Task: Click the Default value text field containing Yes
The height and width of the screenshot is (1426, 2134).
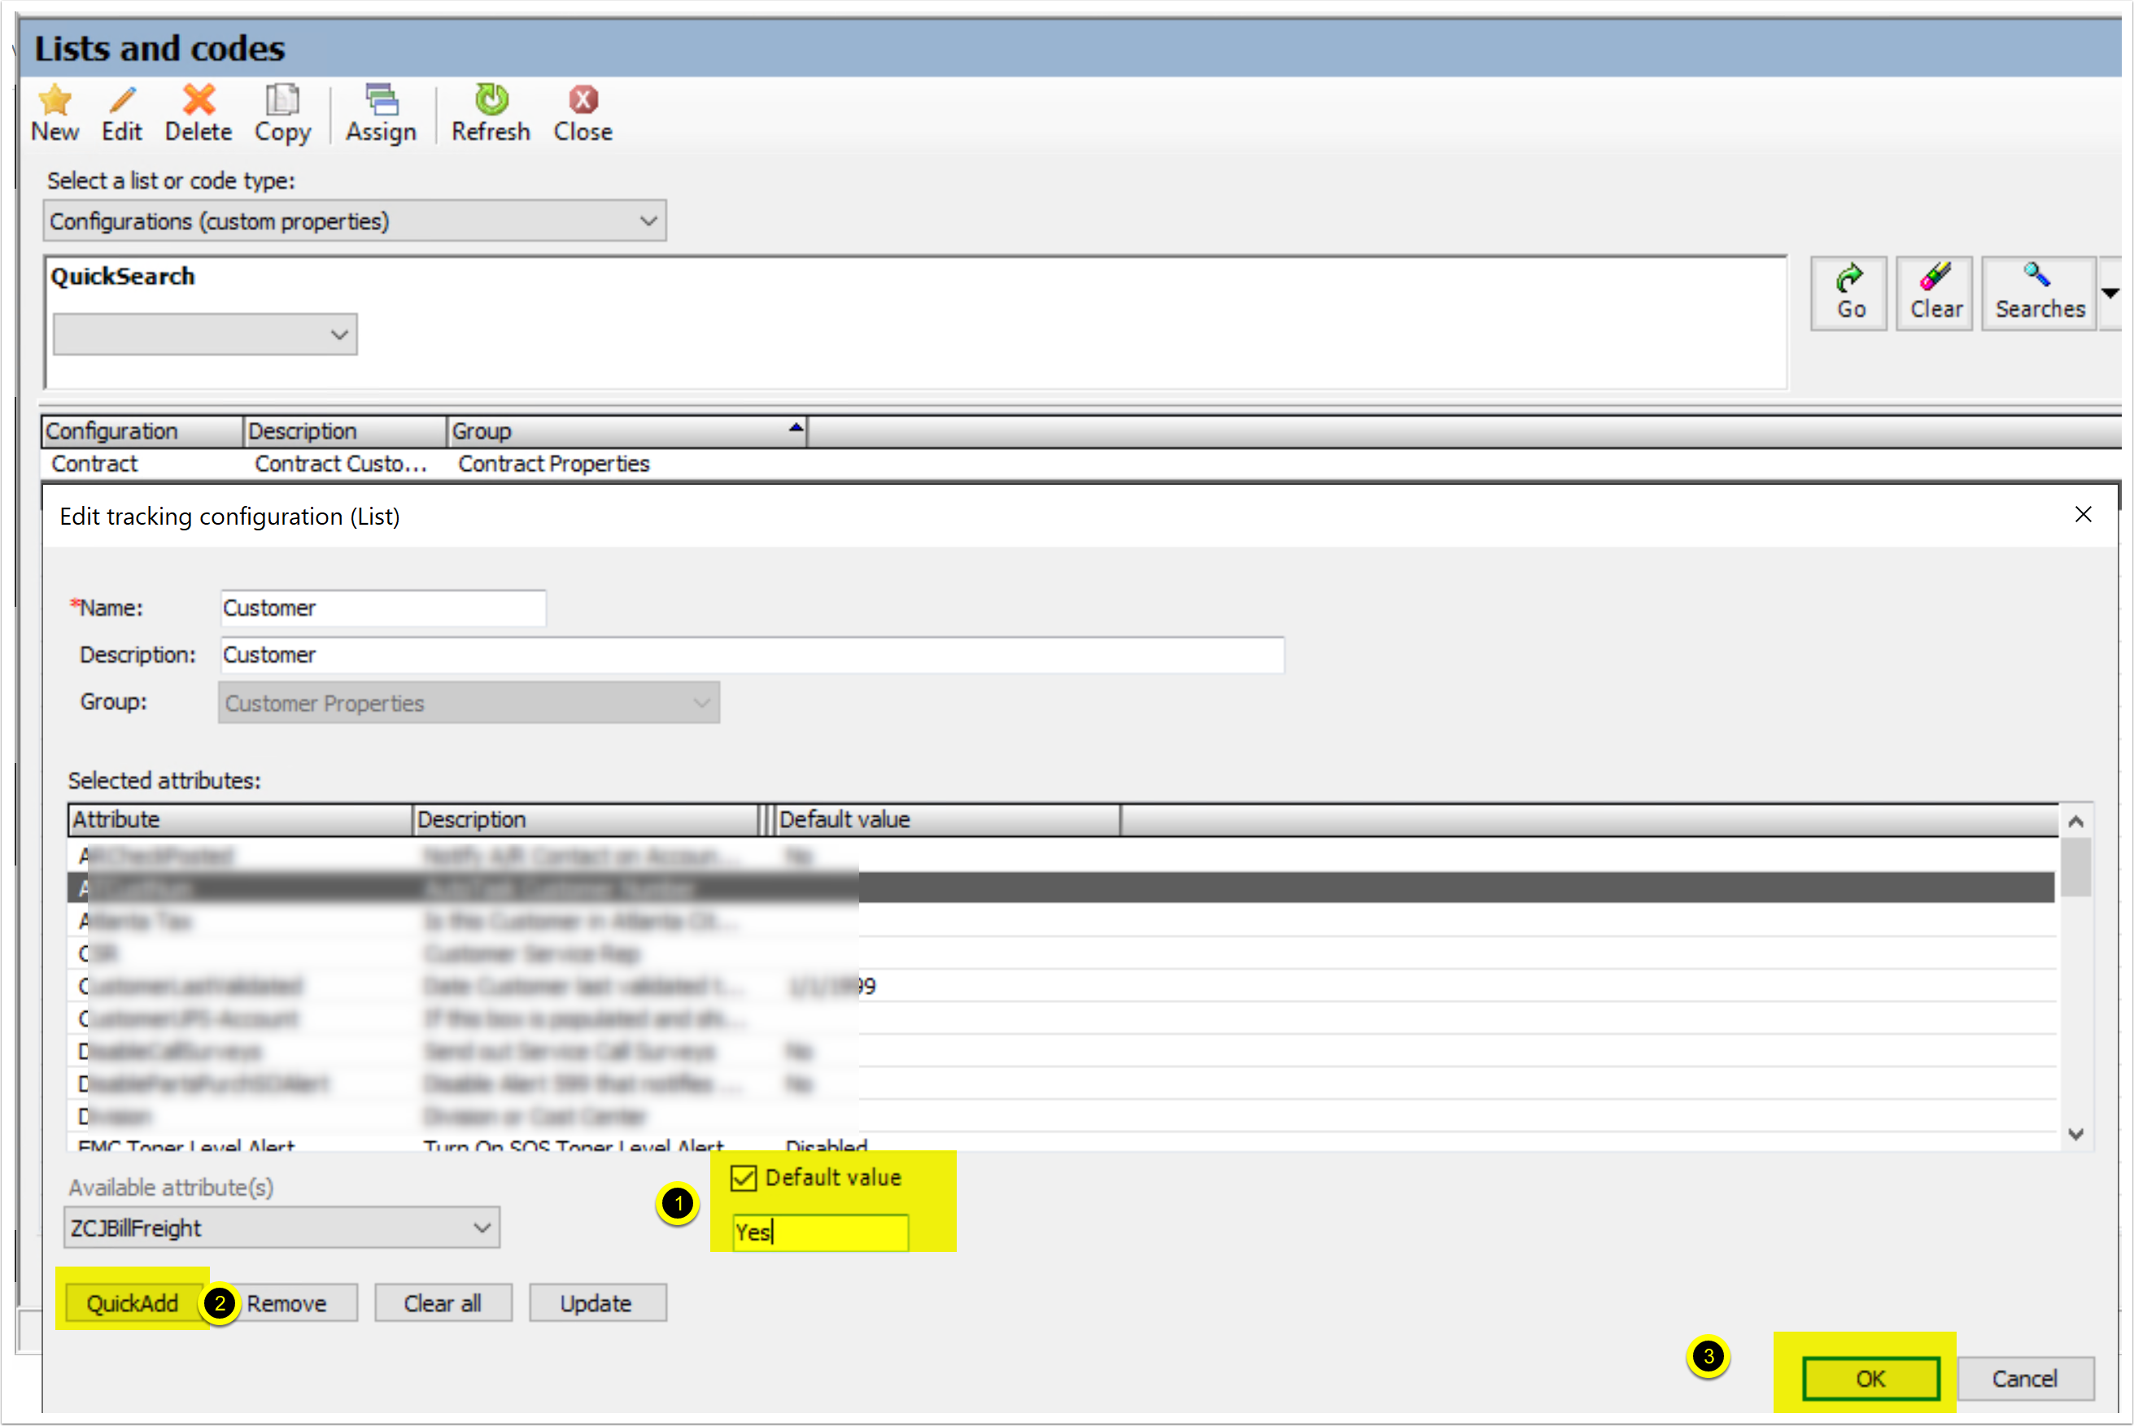Action: tap(821, 1232)
